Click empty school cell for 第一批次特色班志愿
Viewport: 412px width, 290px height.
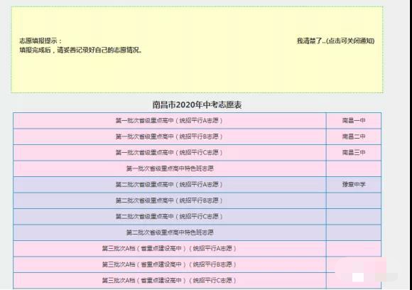click(x=354, y=168)
